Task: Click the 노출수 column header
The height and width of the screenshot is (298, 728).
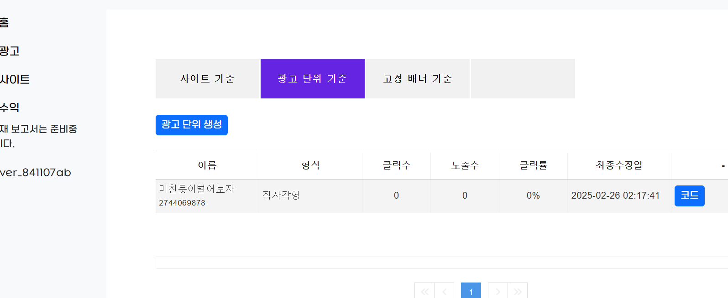Action: click(465, 165)
